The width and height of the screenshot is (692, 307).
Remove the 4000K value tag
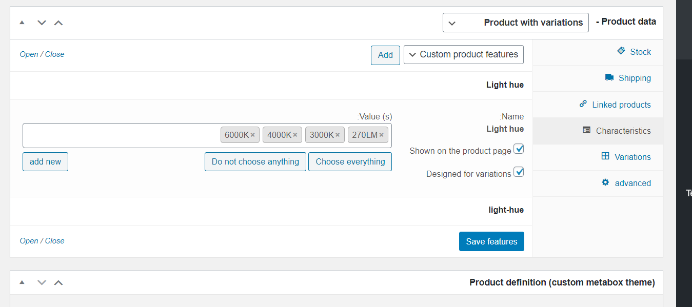tap(295, 135)
